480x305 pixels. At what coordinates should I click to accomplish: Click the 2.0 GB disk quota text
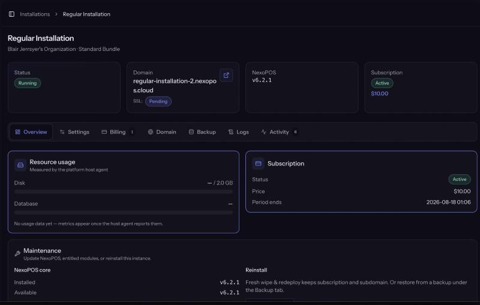coord(224,183)
